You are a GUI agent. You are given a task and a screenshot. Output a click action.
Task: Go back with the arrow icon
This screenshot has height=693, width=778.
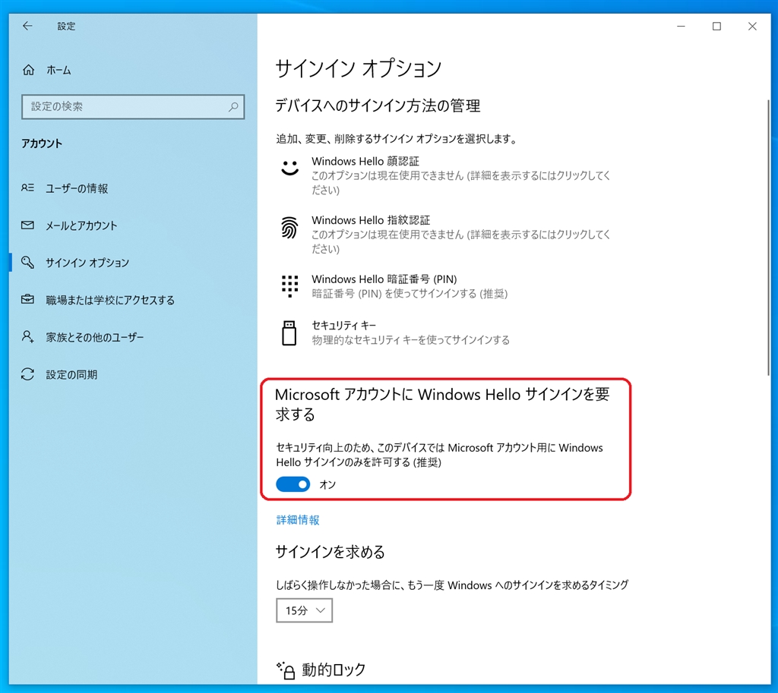27,26
